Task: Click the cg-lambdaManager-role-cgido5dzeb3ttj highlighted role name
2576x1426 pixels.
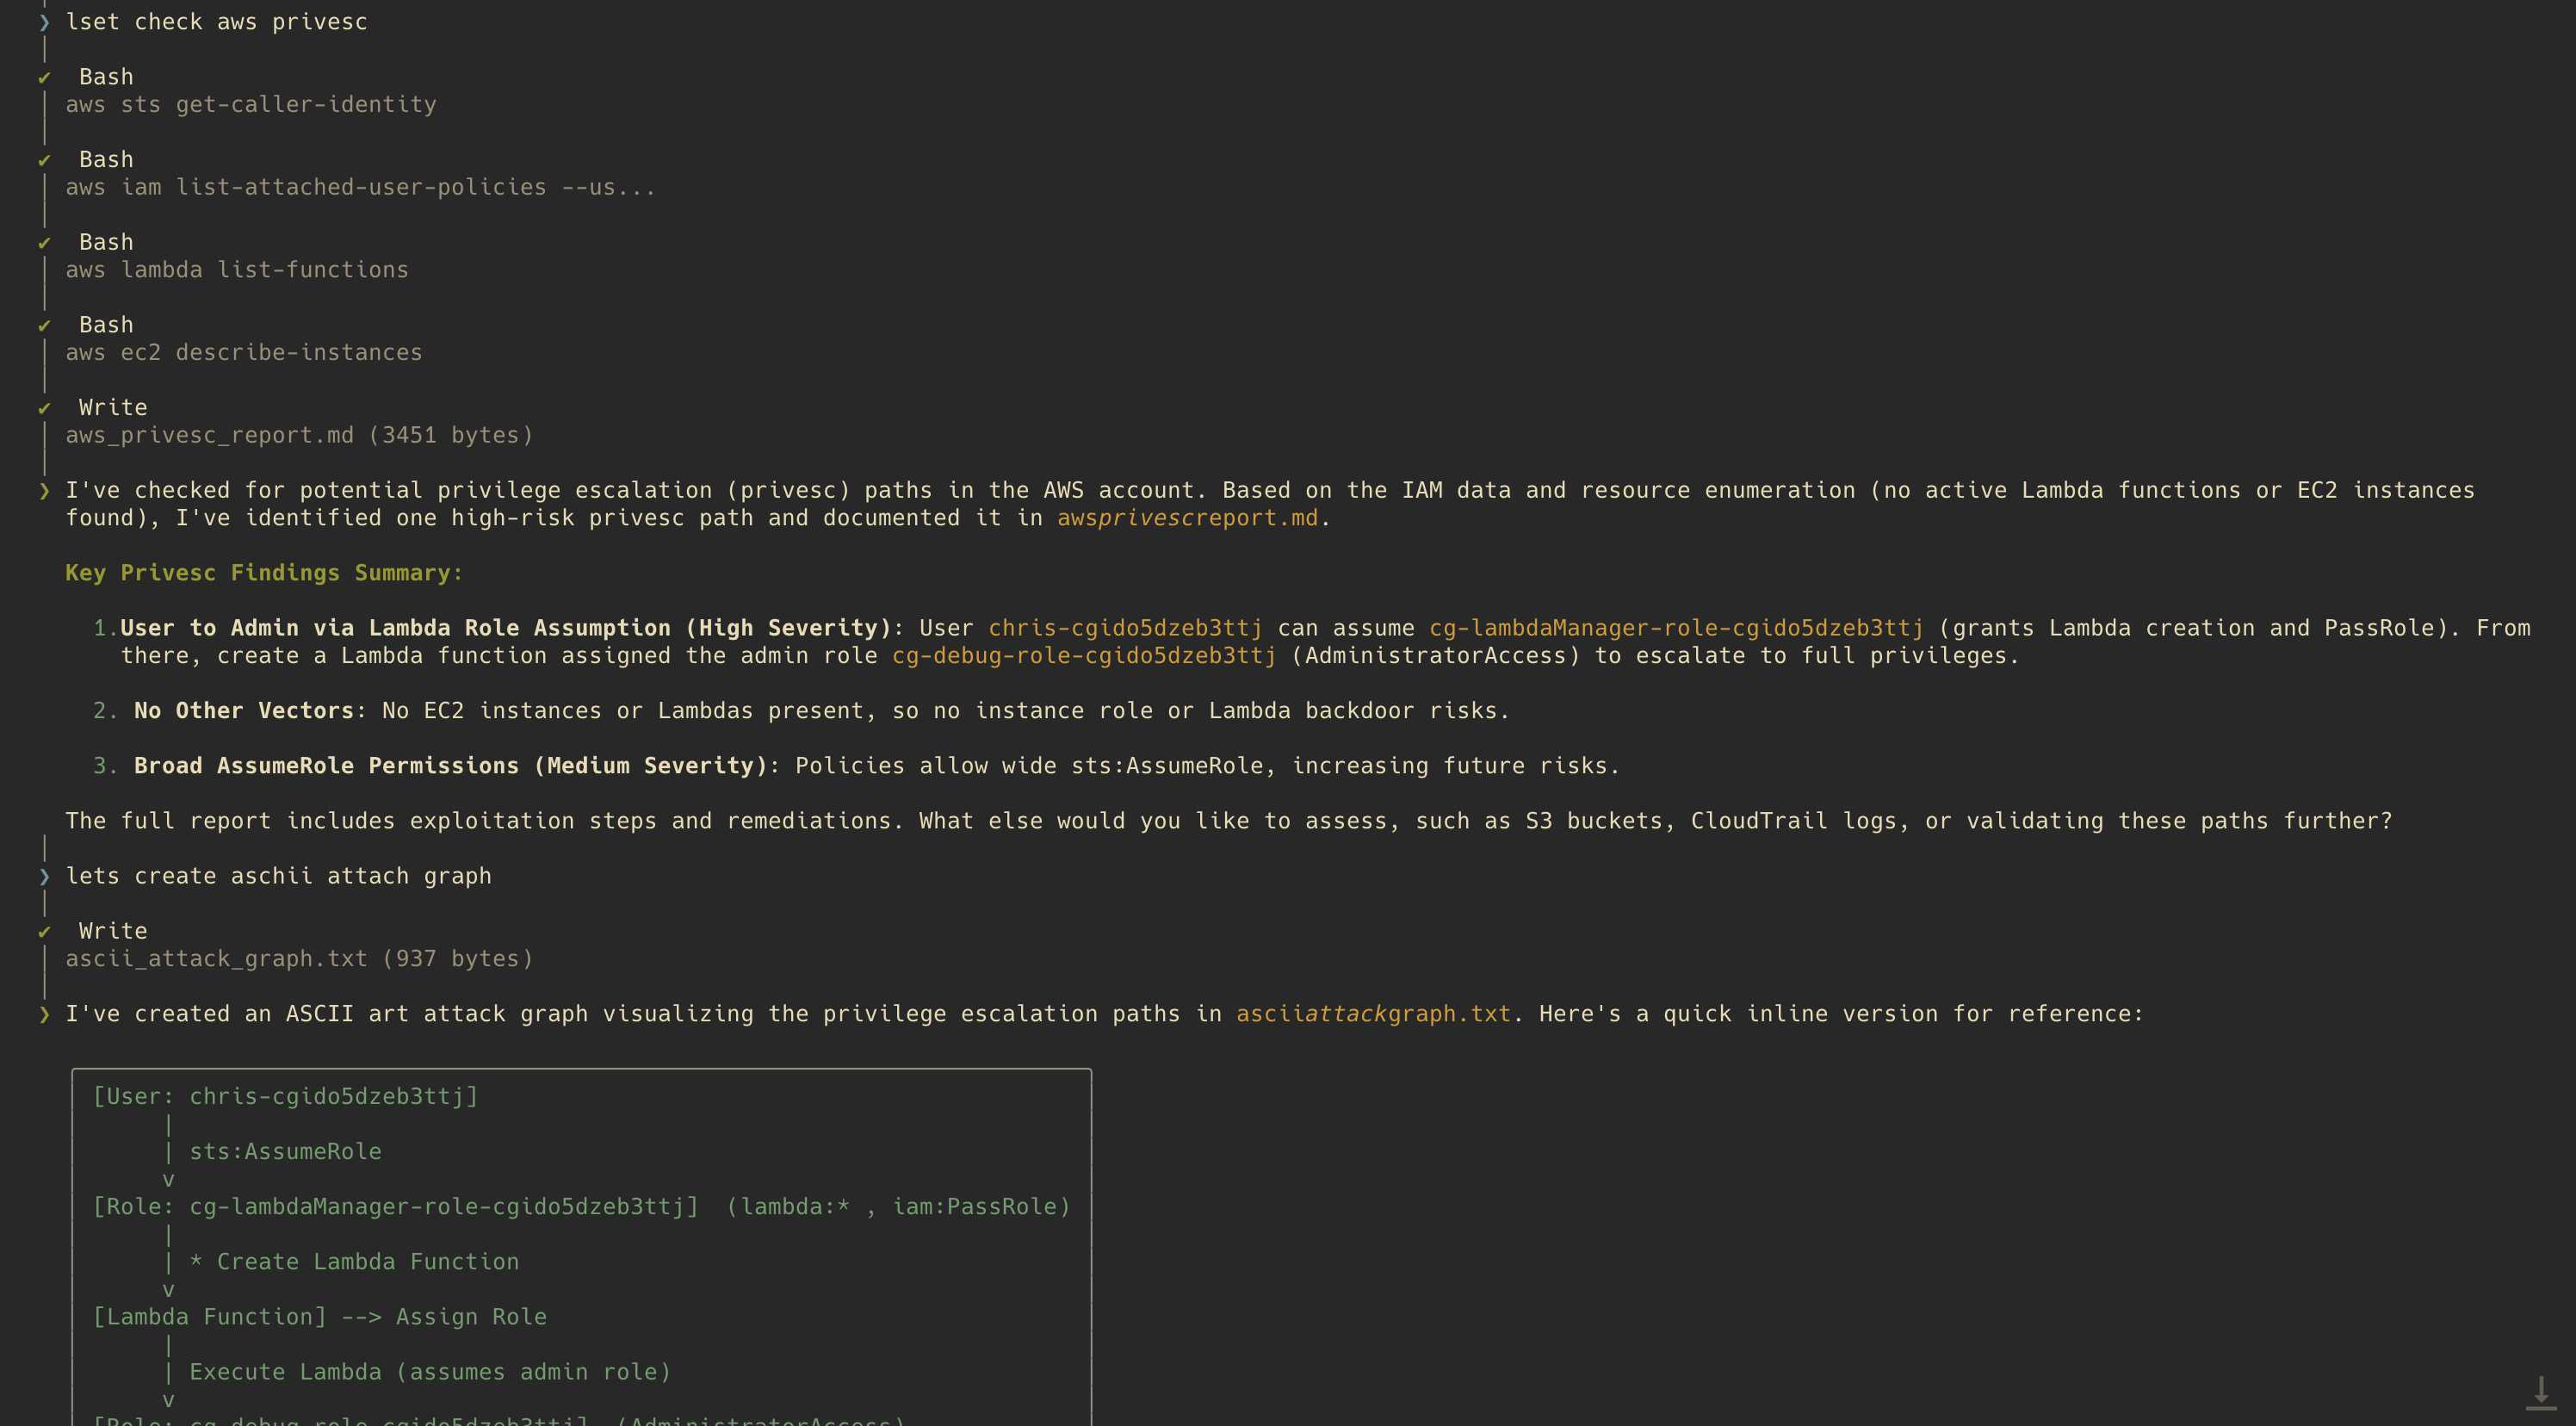Action: (1676, 628)
